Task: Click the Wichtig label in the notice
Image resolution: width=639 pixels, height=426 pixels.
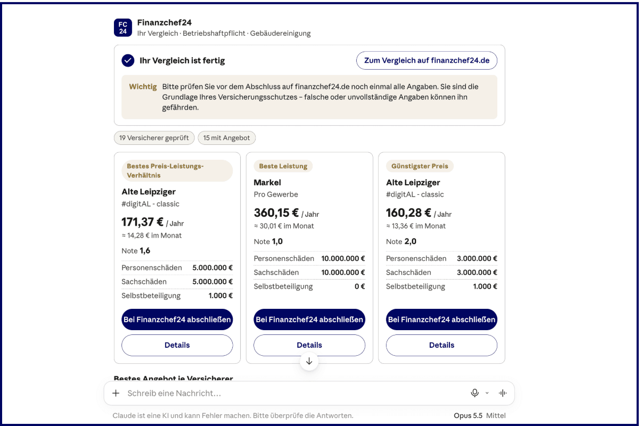Action: (x=143, y=87)
